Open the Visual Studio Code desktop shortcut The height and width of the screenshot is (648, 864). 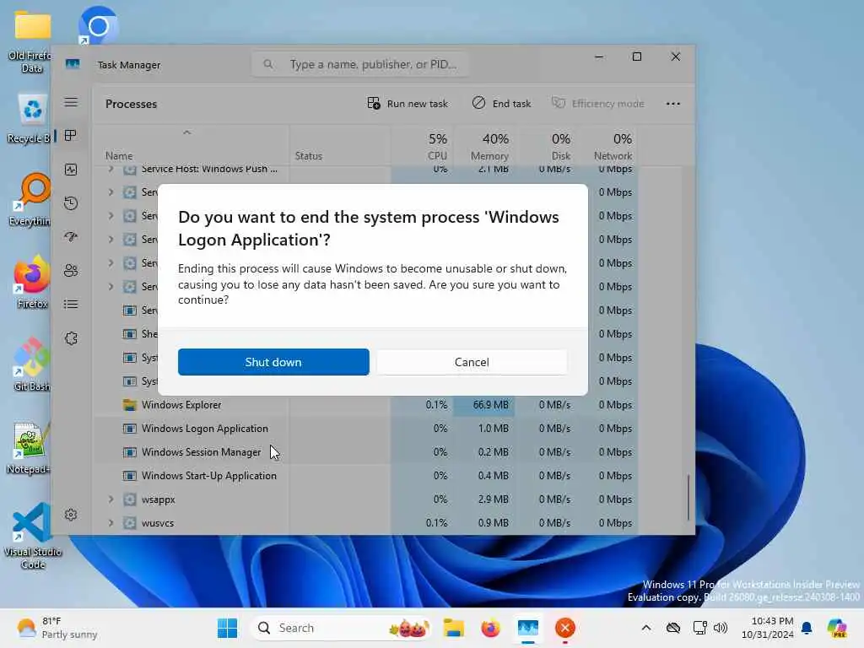[32, 536]
